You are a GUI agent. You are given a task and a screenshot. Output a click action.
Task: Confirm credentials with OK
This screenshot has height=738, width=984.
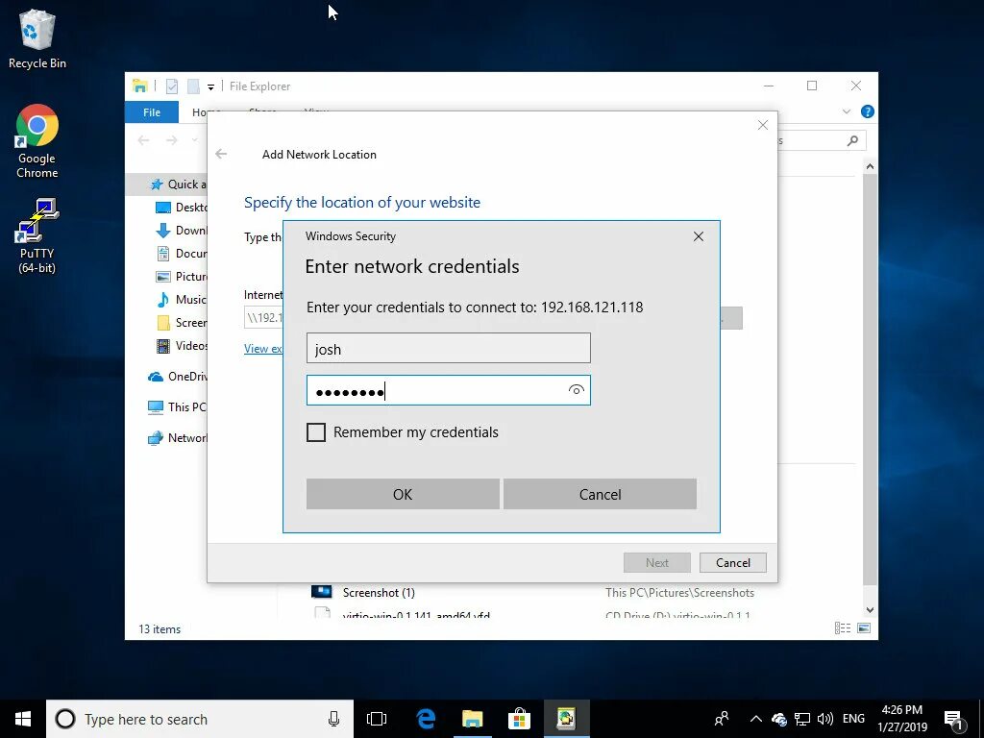[x=402, y=493]
